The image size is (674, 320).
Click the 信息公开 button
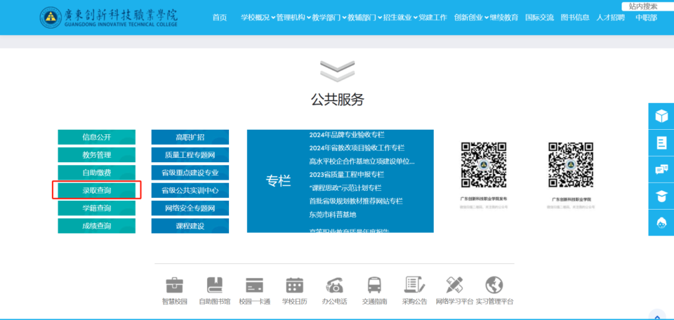(x=97, y=137)
